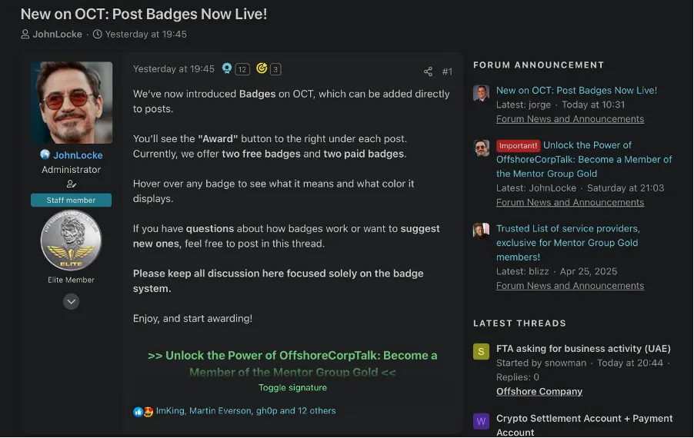
Task: Toggle signature display under the post
Action: [292, 387]
